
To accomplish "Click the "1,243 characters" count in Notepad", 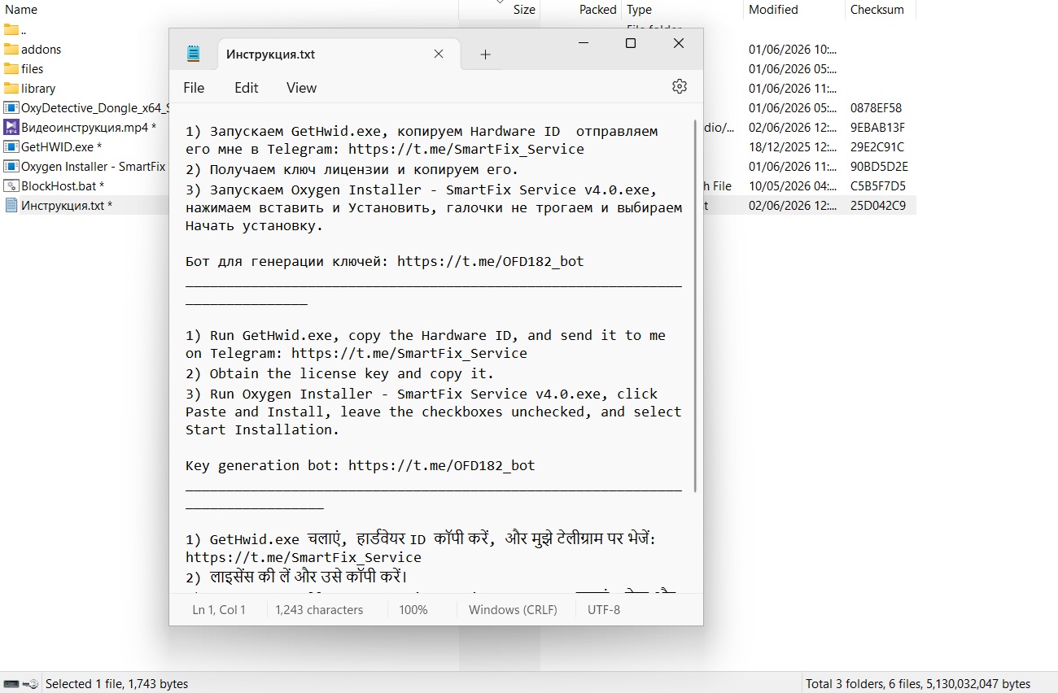I will (x=319, y=610).
